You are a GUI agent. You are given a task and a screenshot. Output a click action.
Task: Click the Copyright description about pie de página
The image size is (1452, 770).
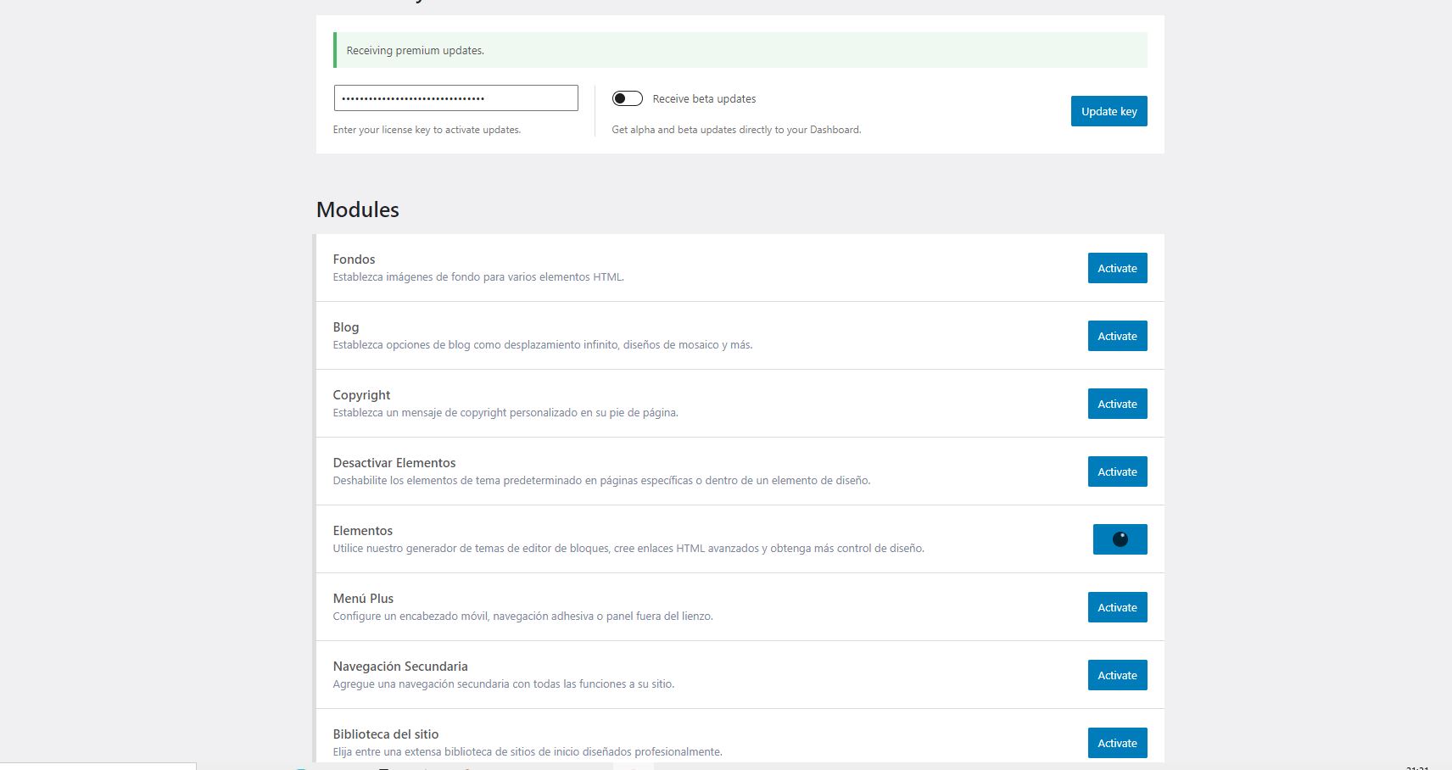click(x=505, y=413)
